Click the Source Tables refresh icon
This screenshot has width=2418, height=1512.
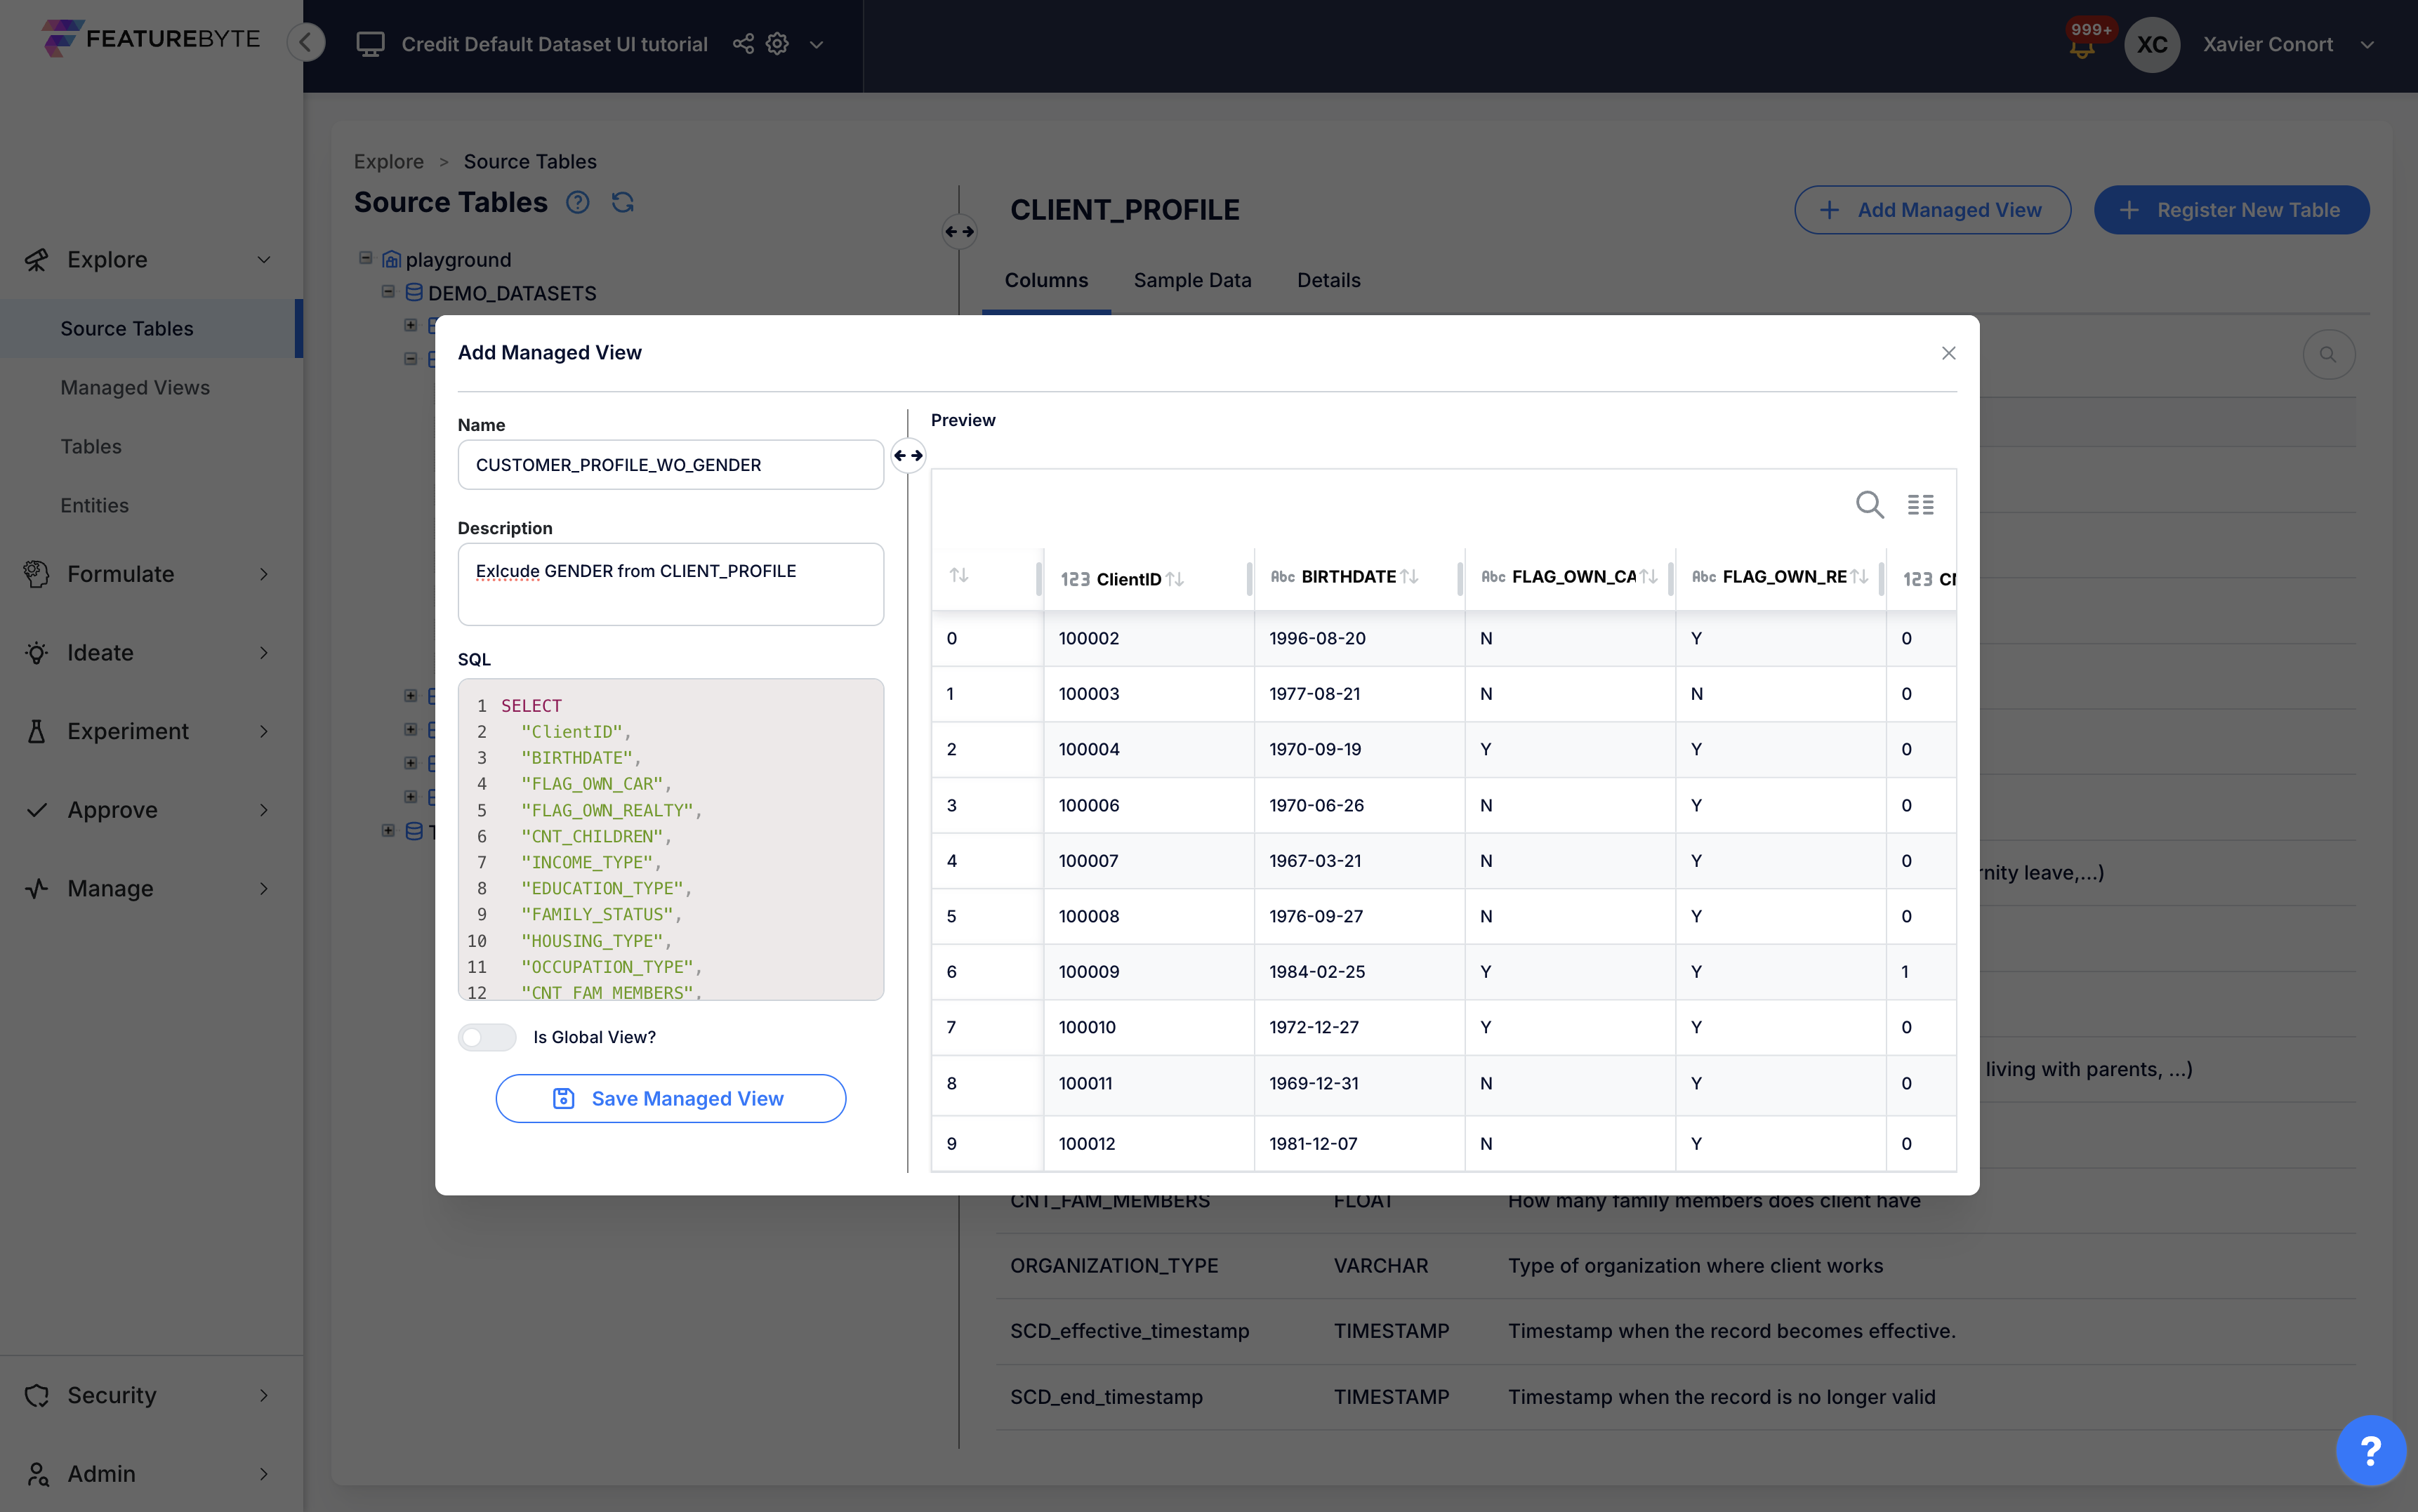pyautogui.click(x=623, y=203)
